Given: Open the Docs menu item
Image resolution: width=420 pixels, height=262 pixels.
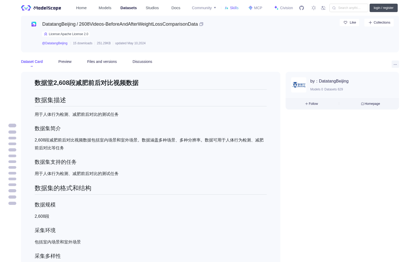Looking at the screenshot, I should click(x=176, y=8).
